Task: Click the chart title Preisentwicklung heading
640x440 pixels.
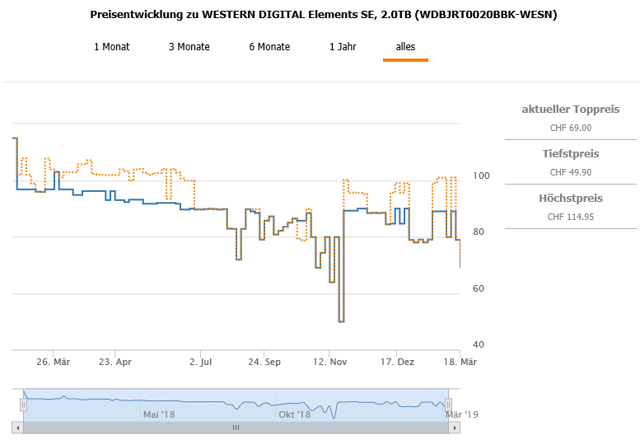Action: click(323, 15)
